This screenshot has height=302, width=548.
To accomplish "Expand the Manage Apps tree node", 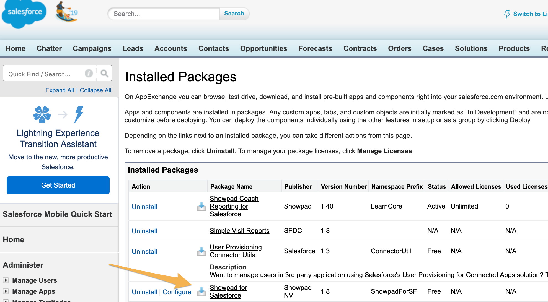I will pyautogui.click(x=6, y=291).
